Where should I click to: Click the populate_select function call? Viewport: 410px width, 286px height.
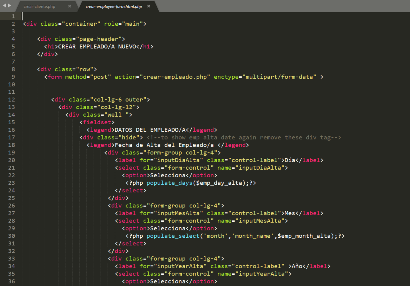tap(173, 236)
